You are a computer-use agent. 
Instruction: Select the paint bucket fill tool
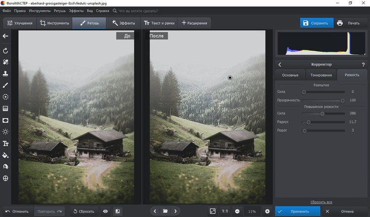pyautogui.click(x=6, y=155)
